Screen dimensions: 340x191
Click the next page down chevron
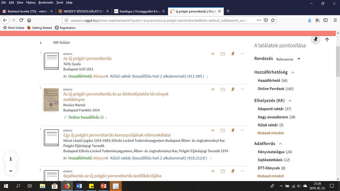tap(11, 171)
